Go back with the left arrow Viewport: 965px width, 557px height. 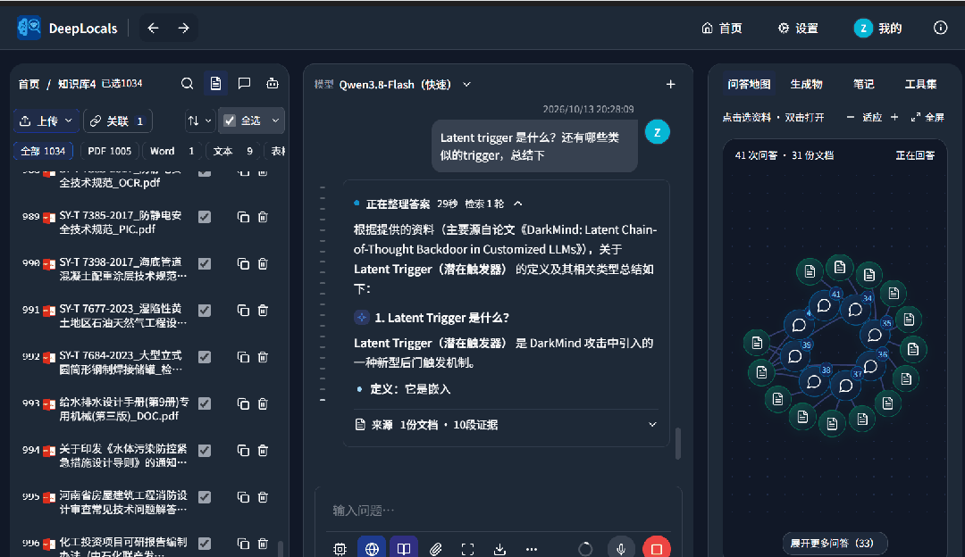pyautogui.click(x=154, y=28)
